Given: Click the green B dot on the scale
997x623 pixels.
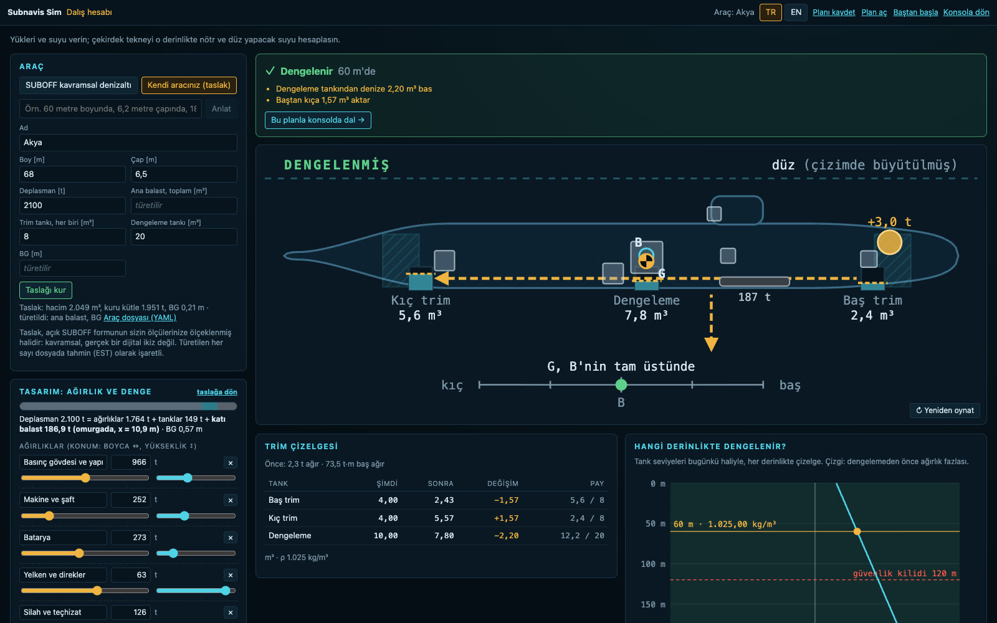Looking at the screenshot, I should pyautogui.click(x=621, y=385).
